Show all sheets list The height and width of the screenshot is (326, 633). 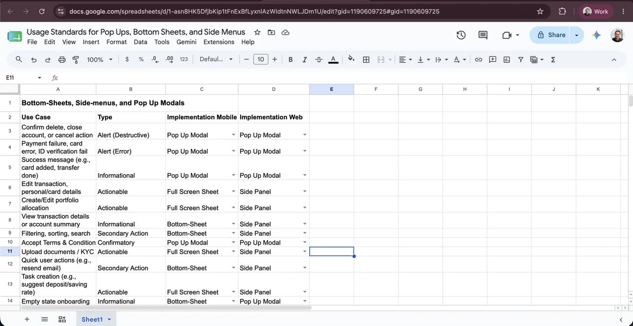pos(44,319)
